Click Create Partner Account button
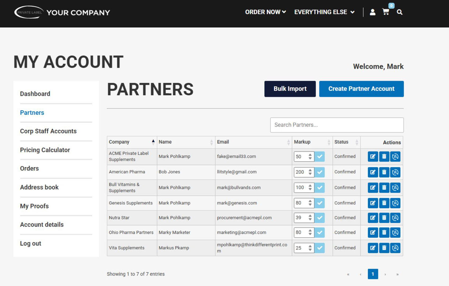The height and width of the screenshot is (286, 449). pyautogui.click(x=361, y=89)
